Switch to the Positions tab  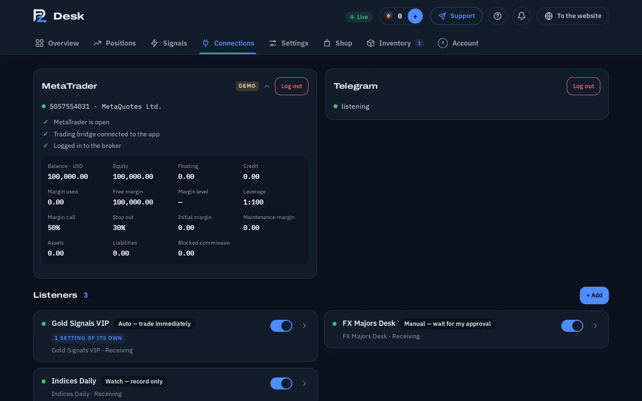(x=114, y=43)
